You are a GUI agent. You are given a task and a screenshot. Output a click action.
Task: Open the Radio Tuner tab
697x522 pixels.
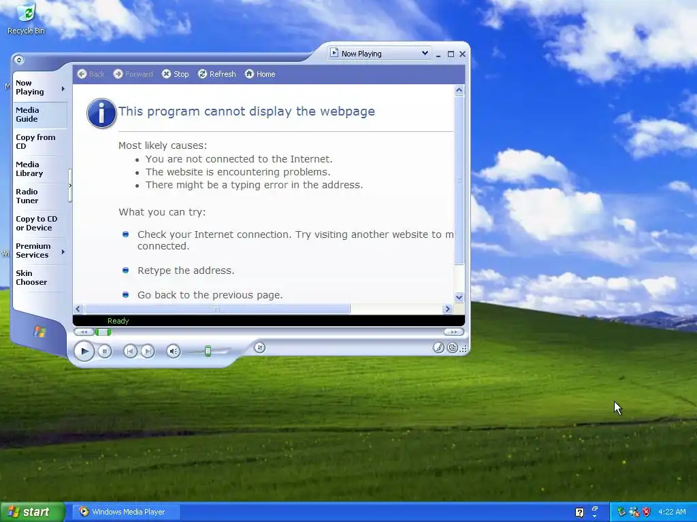click(40, 196)
